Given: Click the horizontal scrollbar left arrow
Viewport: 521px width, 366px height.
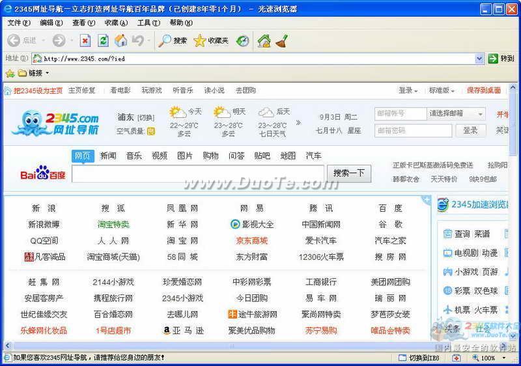Looking at the screenshot, I should coord(8,345).
